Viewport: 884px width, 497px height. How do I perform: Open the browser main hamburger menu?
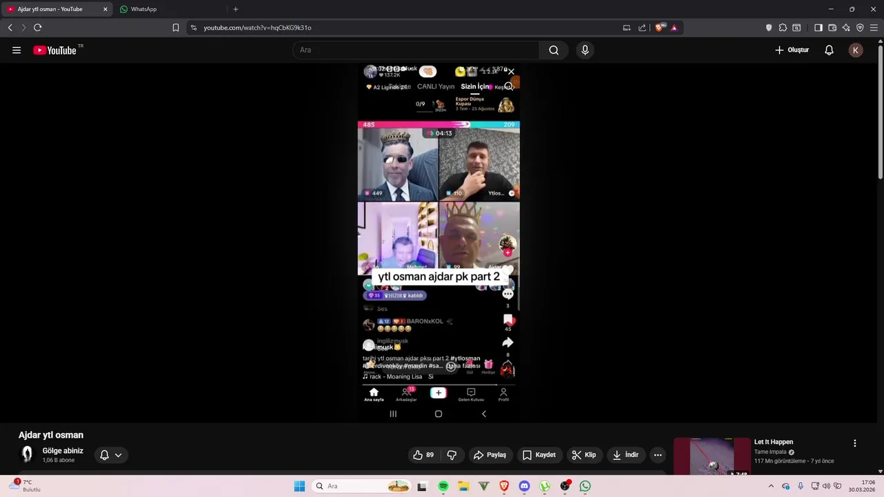click(x=874, y=28)
